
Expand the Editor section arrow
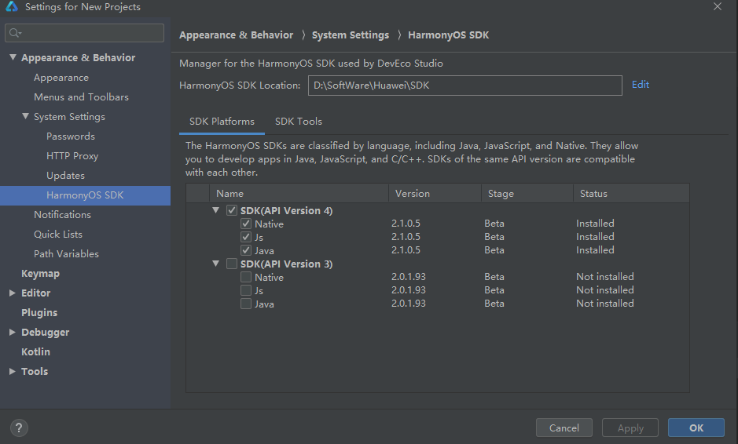13,293
